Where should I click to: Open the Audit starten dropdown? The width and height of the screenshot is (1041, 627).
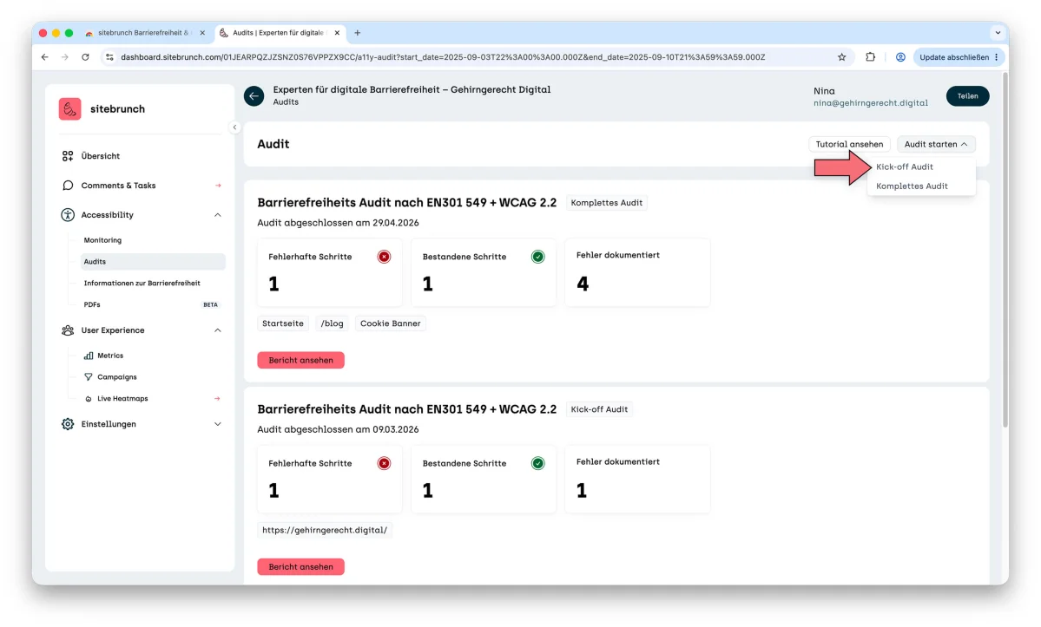click(x=935, y=144)
